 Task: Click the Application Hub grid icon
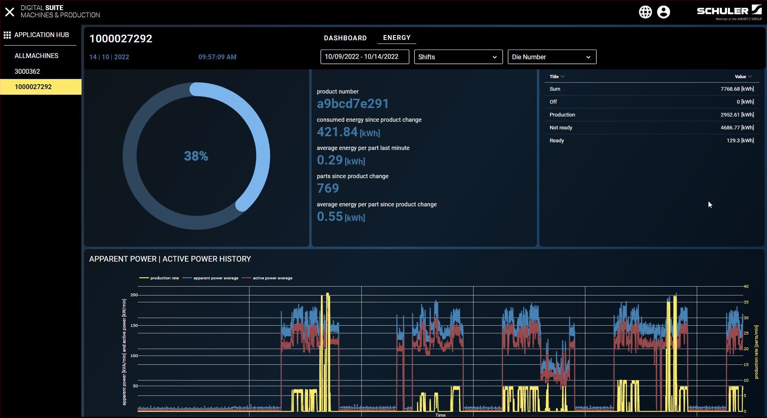[7, 35]
